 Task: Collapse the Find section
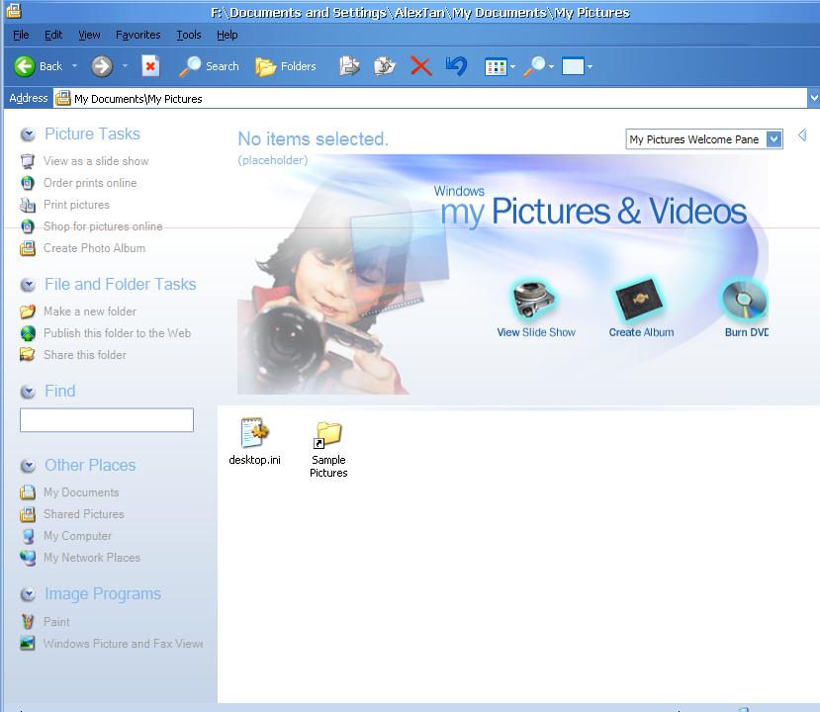pyautogui.click(x=28, y=392)
